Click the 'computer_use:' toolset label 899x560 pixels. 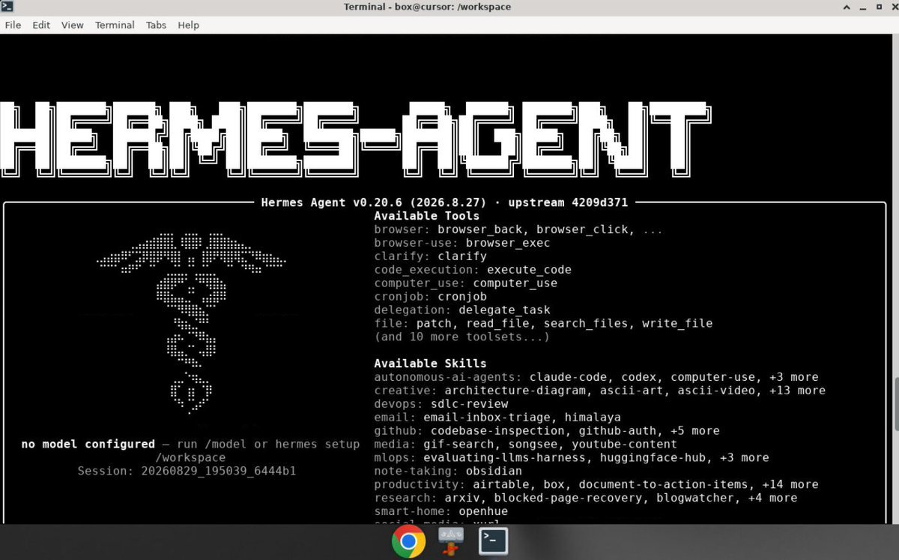point(420,283)
